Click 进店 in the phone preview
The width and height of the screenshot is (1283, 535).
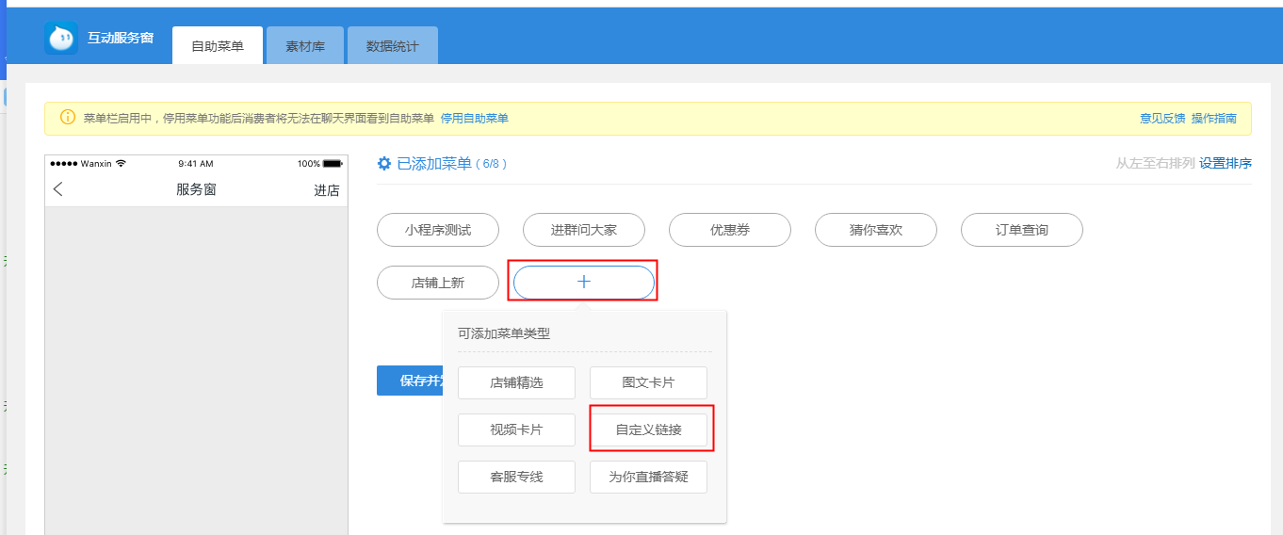tap(327, 190)
